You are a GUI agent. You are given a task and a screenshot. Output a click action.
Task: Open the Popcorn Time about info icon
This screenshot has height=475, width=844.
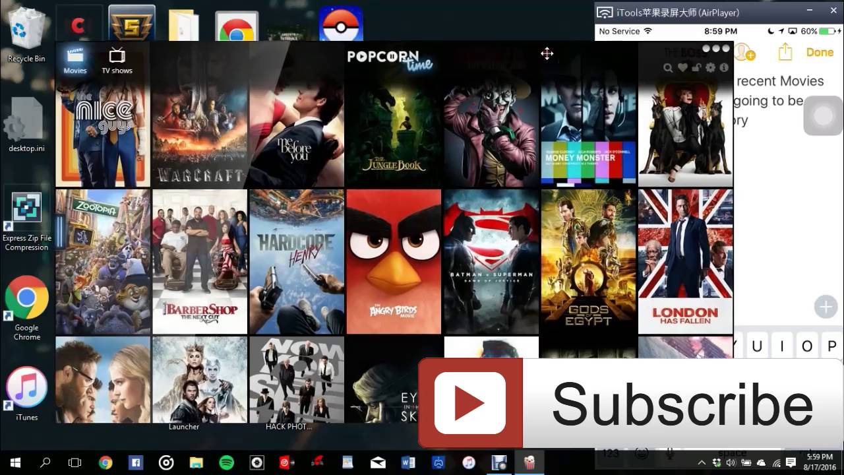point(724,67)
